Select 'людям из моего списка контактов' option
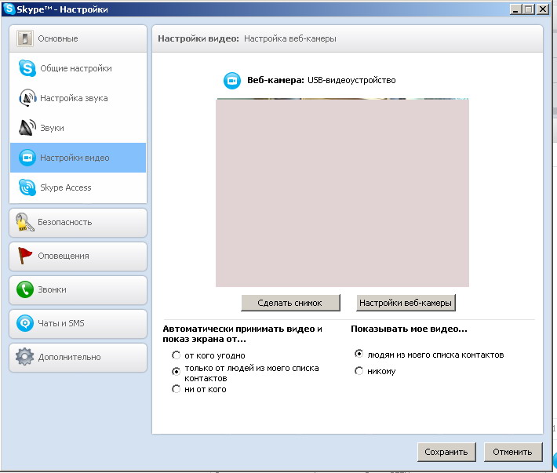This screenshot has width=557, height=473. click(x=359, y=355)
